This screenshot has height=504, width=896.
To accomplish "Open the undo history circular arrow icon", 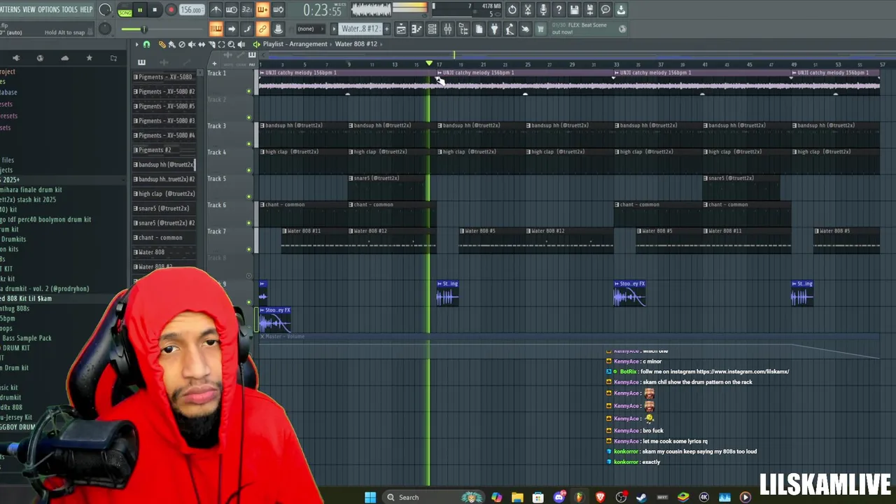I will click(x=512, y=10).
